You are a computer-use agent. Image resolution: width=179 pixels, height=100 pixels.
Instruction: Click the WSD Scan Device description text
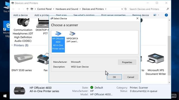[80, 67]
